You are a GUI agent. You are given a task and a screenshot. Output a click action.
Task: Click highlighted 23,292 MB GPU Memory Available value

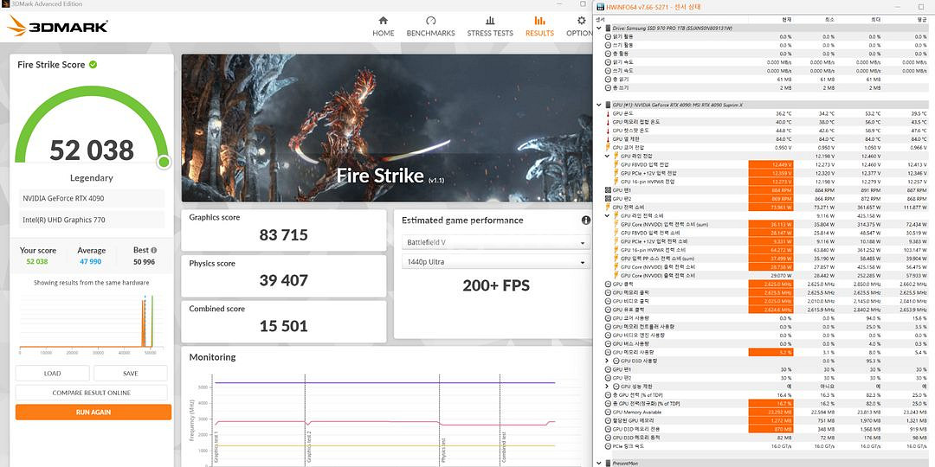771,412
